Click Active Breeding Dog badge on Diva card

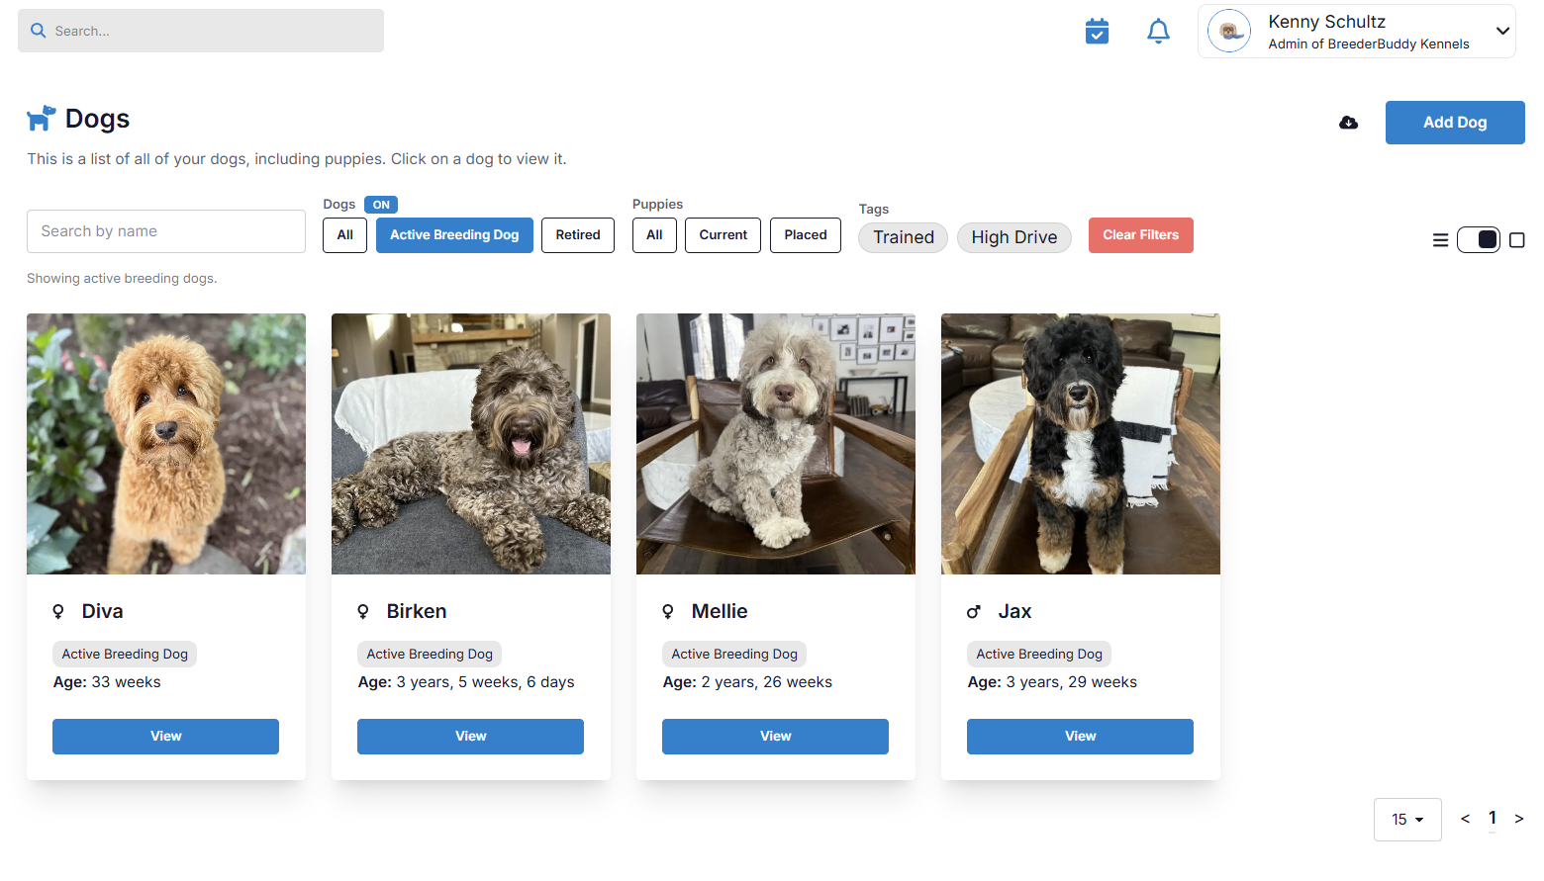point(125,655)
